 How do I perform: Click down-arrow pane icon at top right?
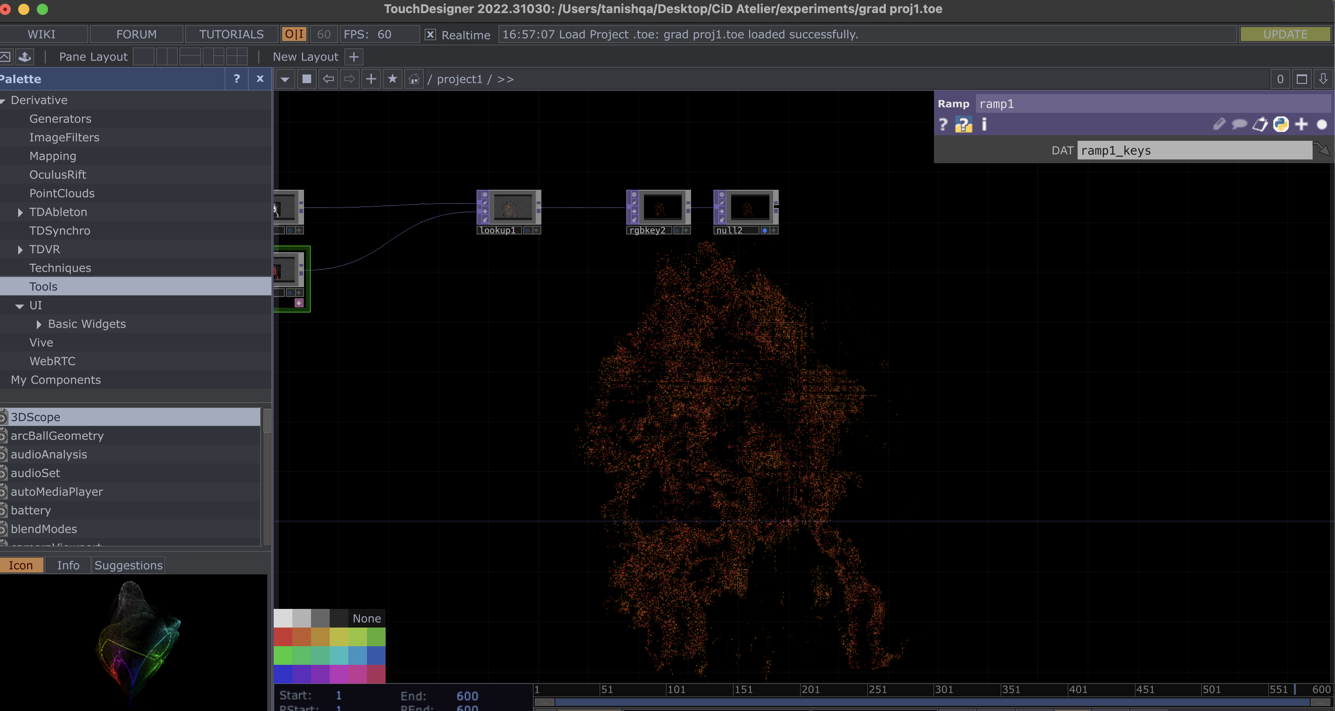click(x=1323, y=79)
